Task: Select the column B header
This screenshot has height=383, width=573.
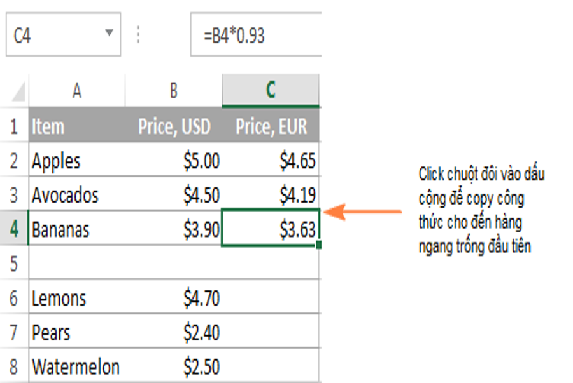Action: [x=173, y=91]
